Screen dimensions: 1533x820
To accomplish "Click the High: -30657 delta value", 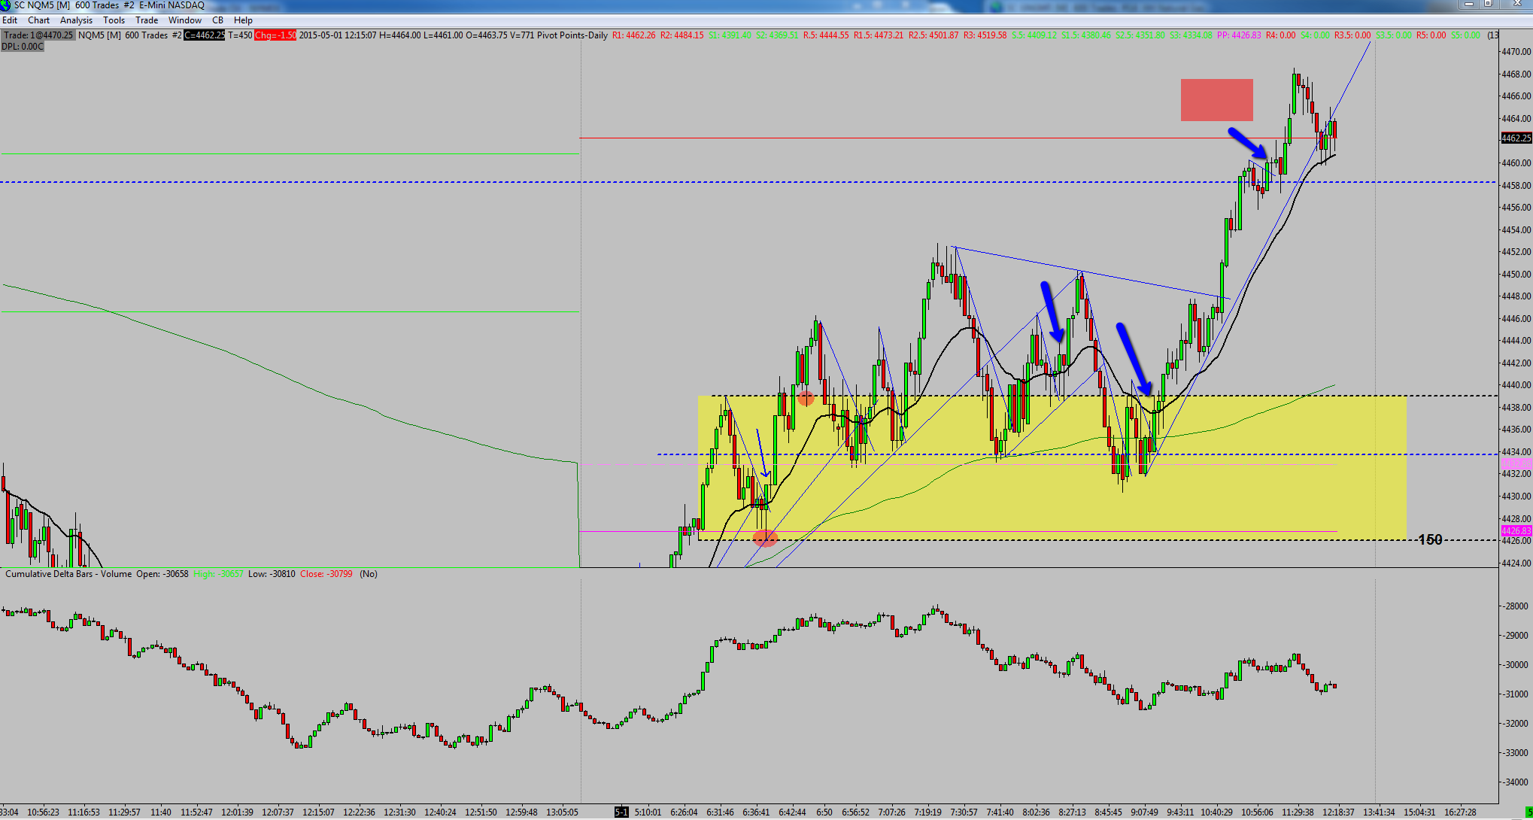I will 219,574.
